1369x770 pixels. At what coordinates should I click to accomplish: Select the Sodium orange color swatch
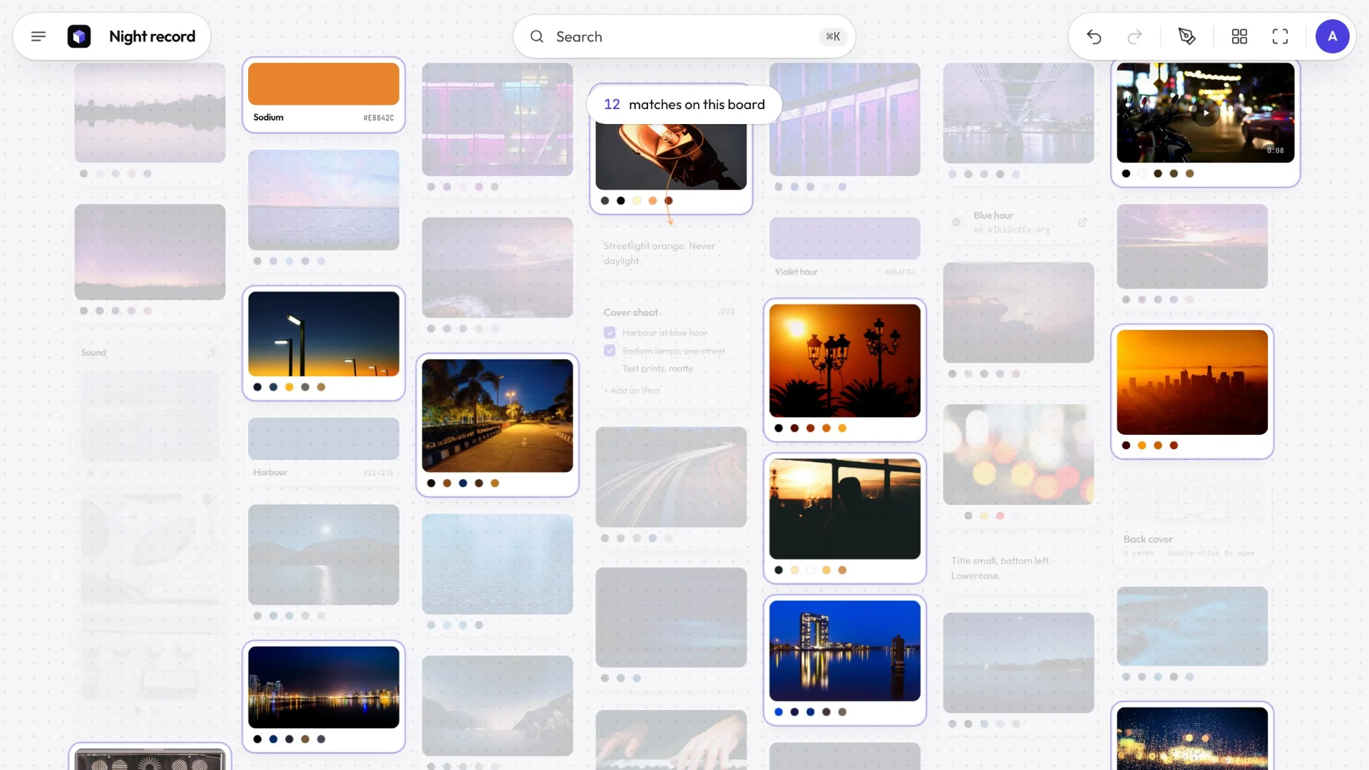(324, 84)
